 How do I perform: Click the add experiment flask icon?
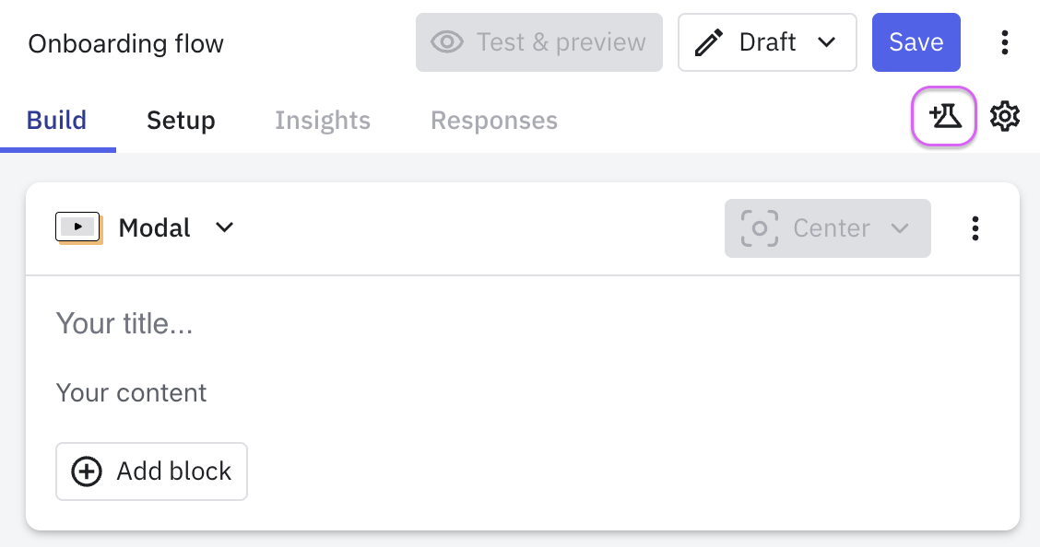944,116
